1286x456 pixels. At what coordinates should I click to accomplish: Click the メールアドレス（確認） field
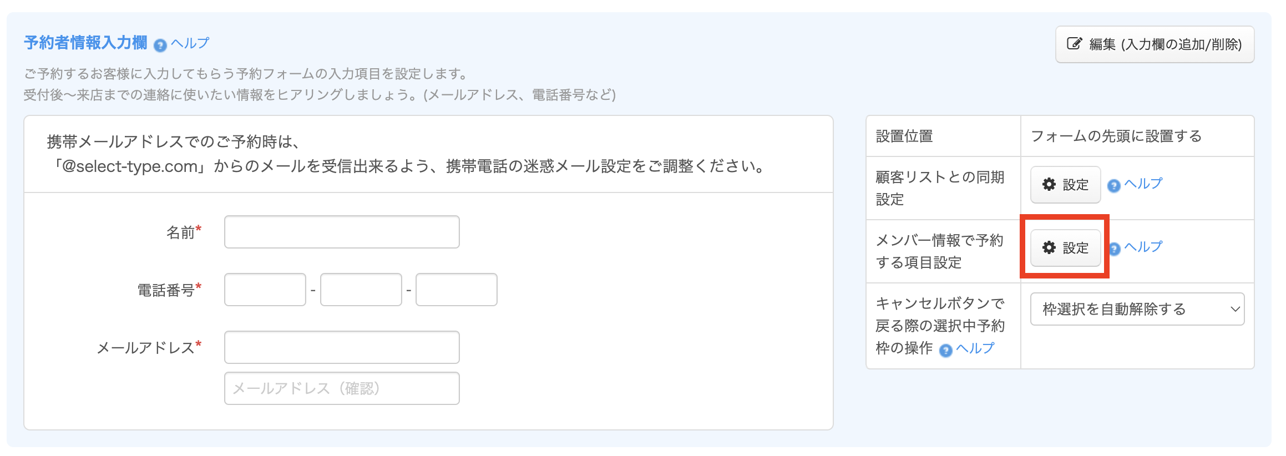[x=342, y=388]
